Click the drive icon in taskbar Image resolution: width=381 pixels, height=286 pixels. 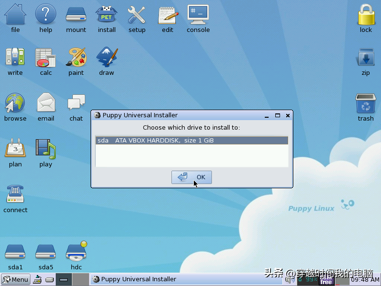(50, 280)
